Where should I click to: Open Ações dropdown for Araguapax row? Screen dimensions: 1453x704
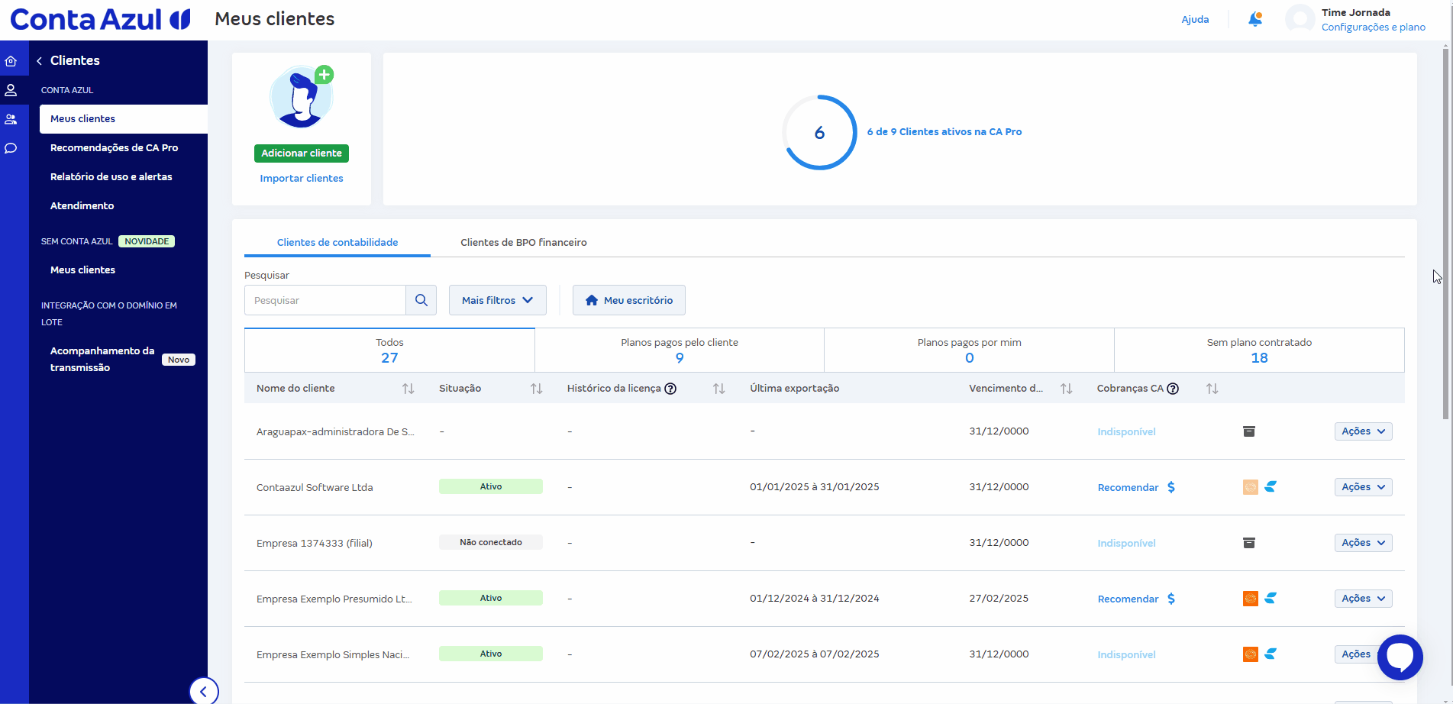tap(1363, 431)
